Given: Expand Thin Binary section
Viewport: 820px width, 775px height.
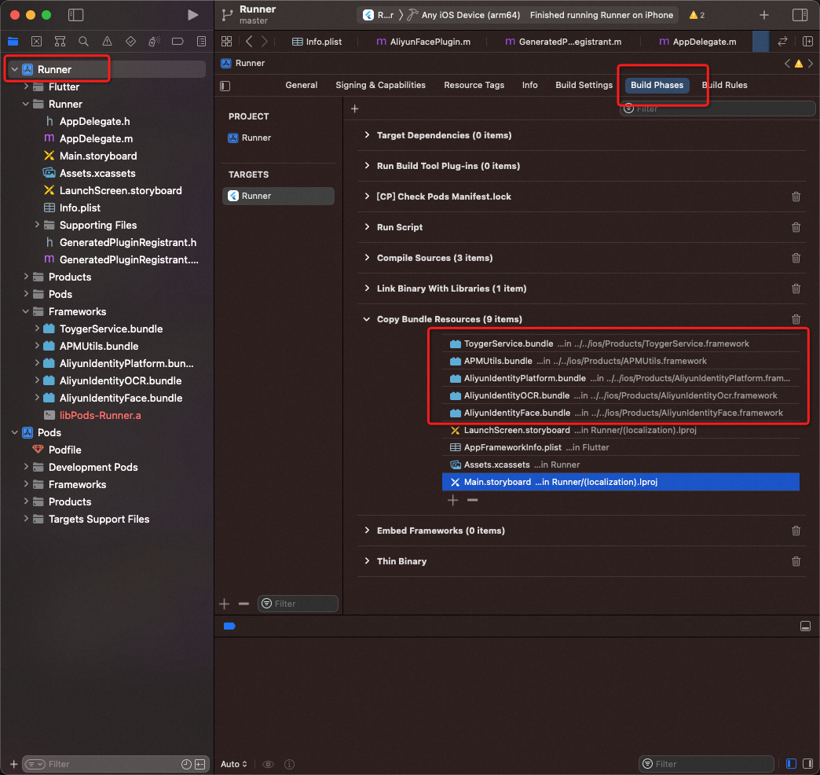Looking at the screenshot, I should point(367,561).
